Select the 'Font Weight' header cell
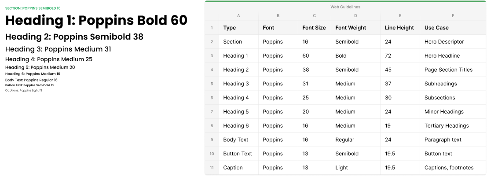The width and height of the screenshot is (487, 176). point(351,28)
